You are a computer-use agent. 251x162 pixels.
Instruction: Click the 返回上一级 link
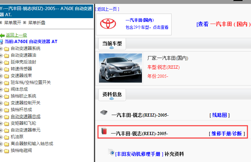[x=16, y=35]
